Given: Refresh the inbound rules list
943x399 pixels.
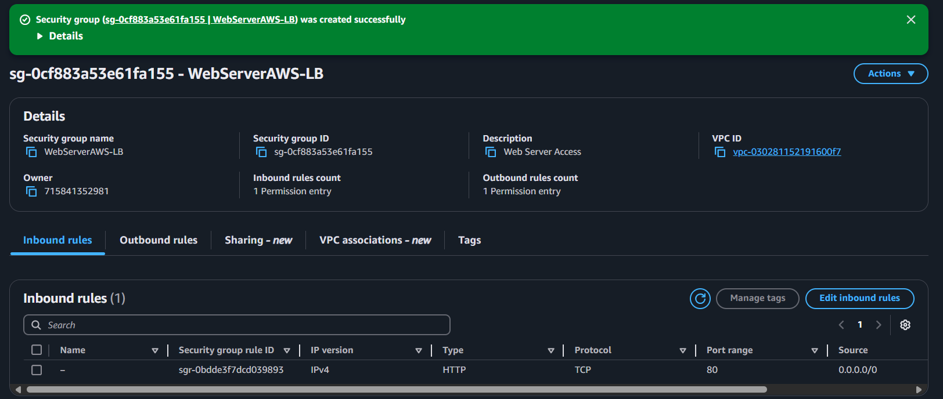Looking at the screenshot, I should pyautogui.click(x=700, y=299).
